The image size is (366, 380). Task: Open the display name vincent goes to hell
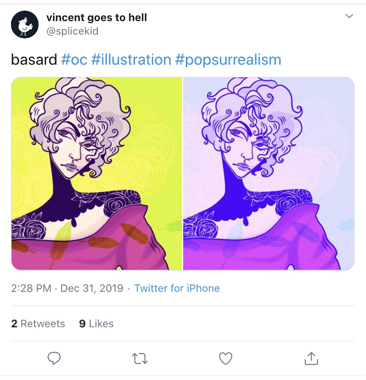click(x=96, y=18)
